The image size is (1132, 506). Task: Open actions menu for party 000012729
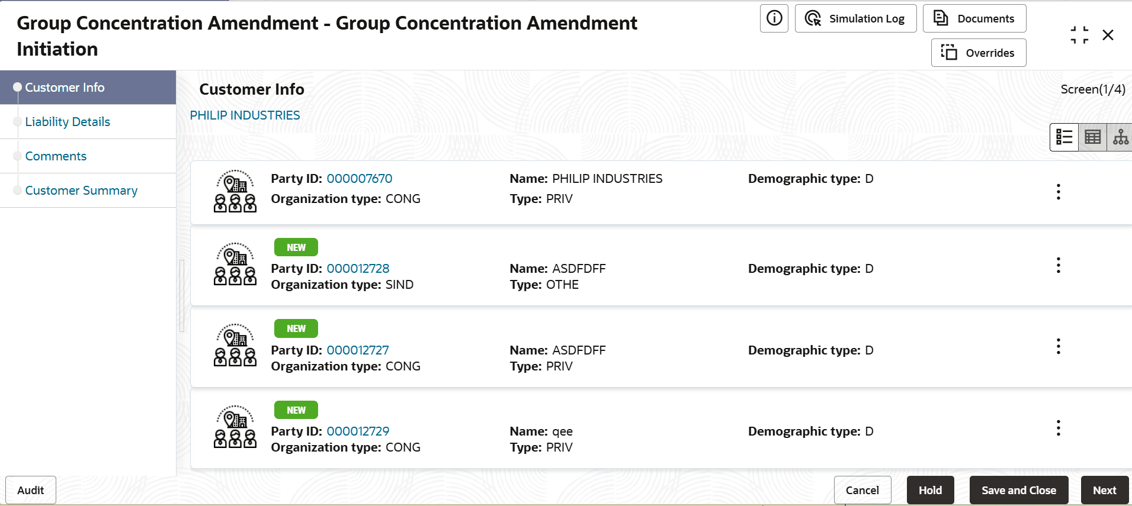[1058, 428]
